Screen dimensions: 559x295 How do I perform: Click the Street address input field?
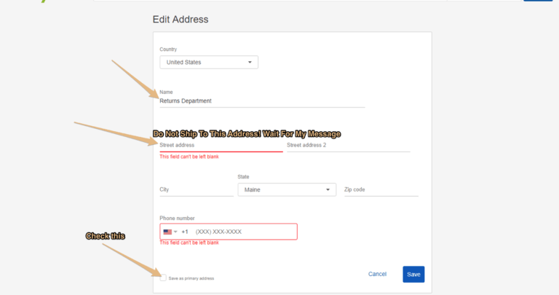[x=221, y=146]
